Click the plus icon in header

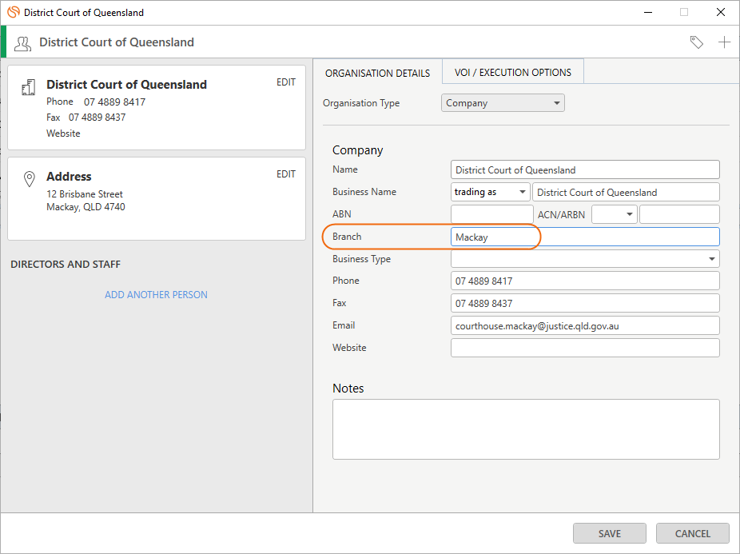point(724,42)
